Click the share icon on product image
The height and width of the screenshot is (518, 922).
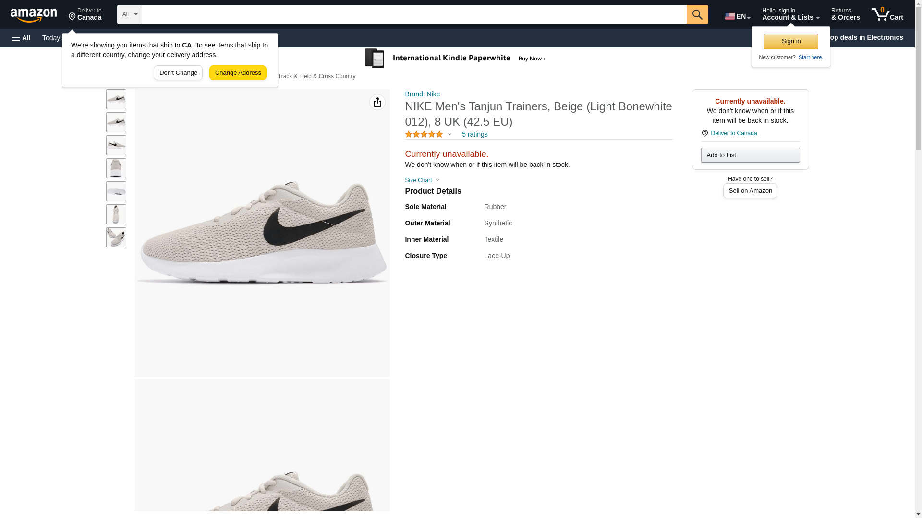click(x=377, y=102)
